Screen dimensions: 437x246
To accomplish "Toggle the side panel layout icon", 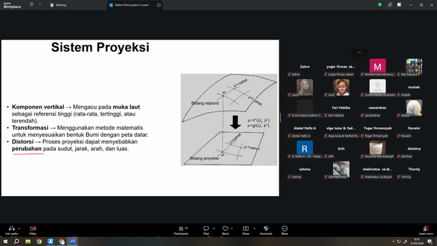I will point(399,5).
